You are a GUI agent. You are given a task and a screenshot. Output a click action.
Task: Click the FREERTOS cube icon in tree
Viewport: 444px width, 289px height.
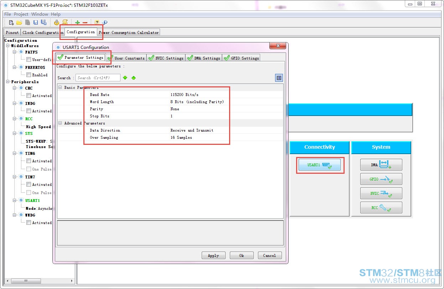21,67
